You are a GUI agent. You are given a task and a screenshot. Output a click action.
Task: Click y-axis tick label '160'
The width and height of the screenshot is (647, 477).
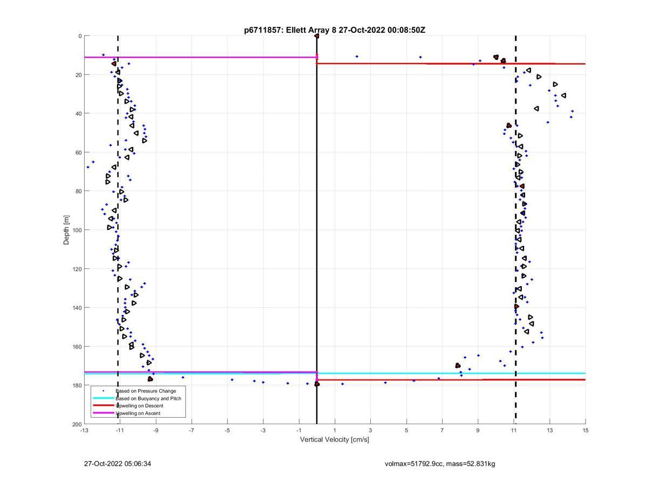click(77, 347)
